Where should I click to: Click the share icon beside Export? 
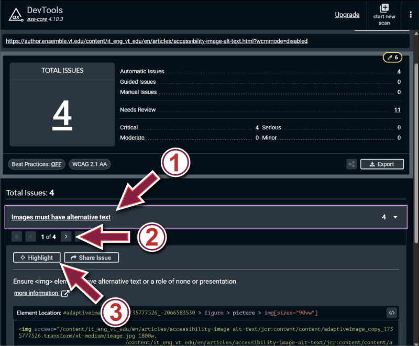351,164
